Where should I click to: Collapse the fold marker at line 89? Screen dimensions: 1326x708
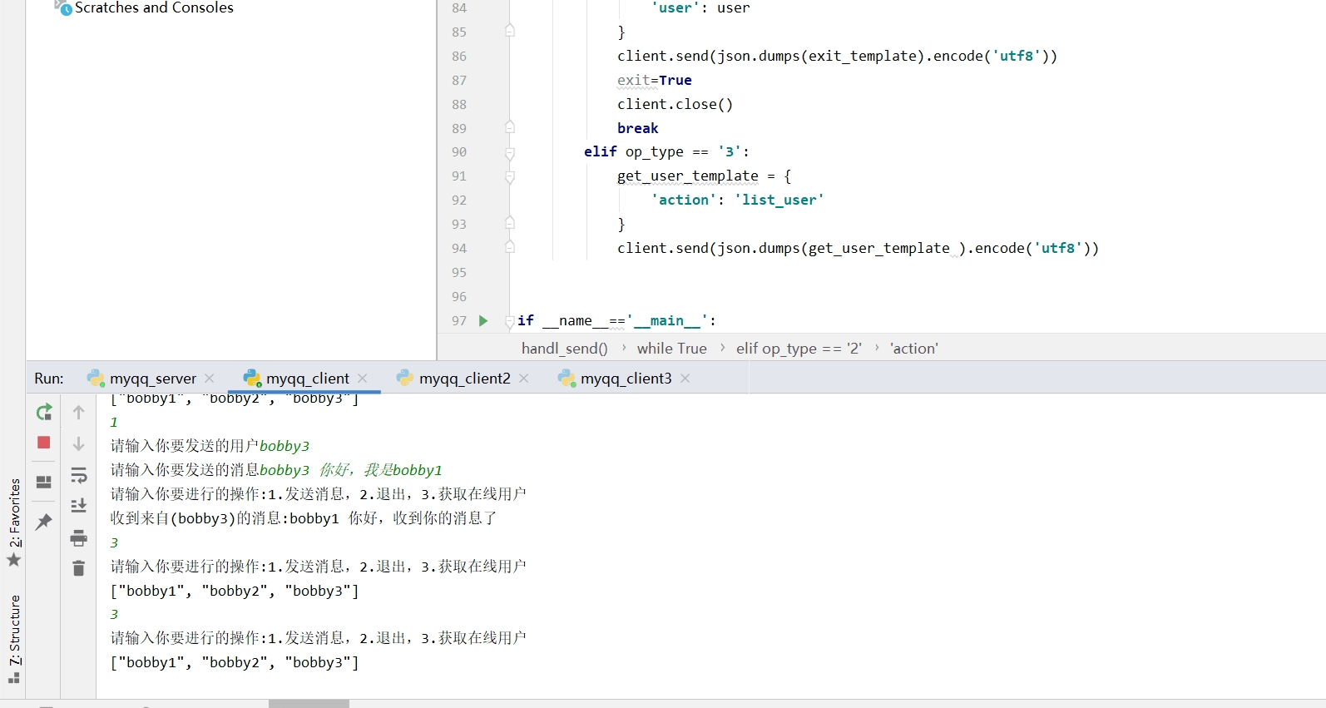(x=510, y=128)
